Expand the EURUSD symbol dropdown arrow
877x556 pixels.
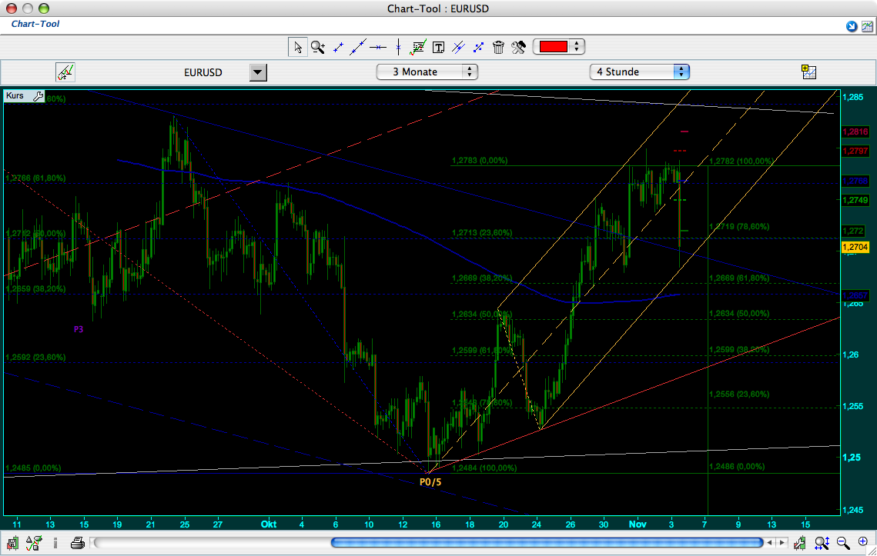[258, 72]
